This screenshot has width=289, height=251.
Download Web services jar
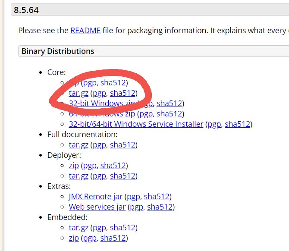(97, 207)
